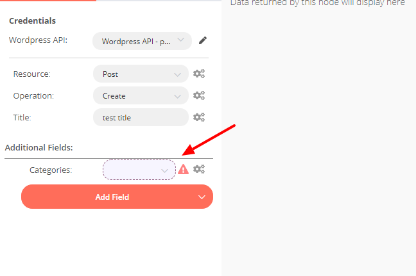The height and width of the screenshot is (276, 416).
Task: Click the Add Field button
Action: point(117,197)
